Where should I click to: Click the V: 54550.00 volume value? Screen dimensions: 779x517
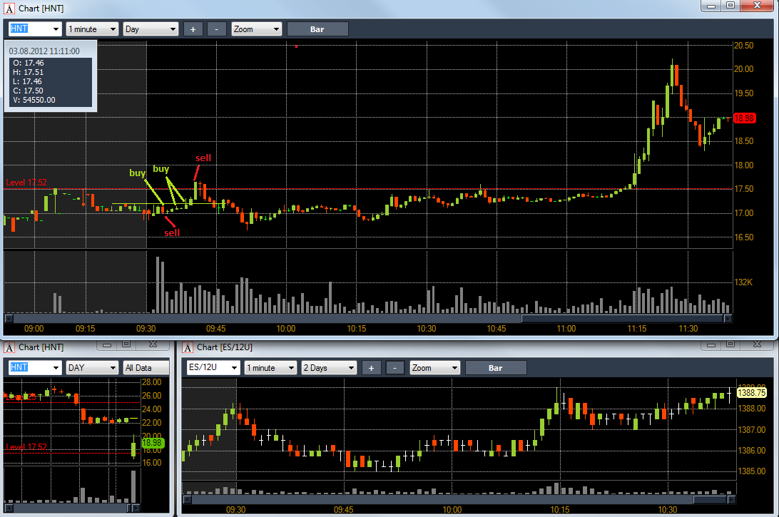tap(34, 100)
